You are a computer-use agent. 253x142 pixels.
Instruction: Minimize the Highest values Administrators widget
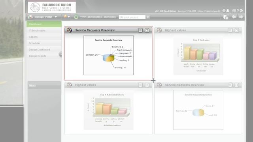tap(140, 85)
